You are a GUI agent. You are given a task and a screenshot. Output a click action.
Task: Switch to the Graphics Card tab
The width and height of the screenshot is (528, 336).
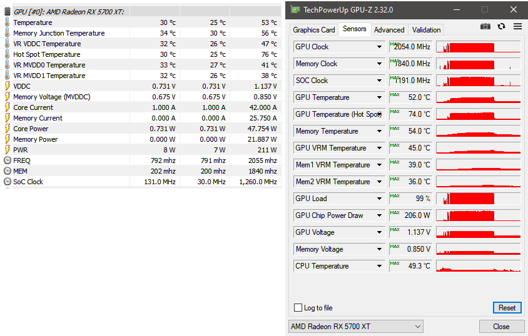click(x=313, y=30)
